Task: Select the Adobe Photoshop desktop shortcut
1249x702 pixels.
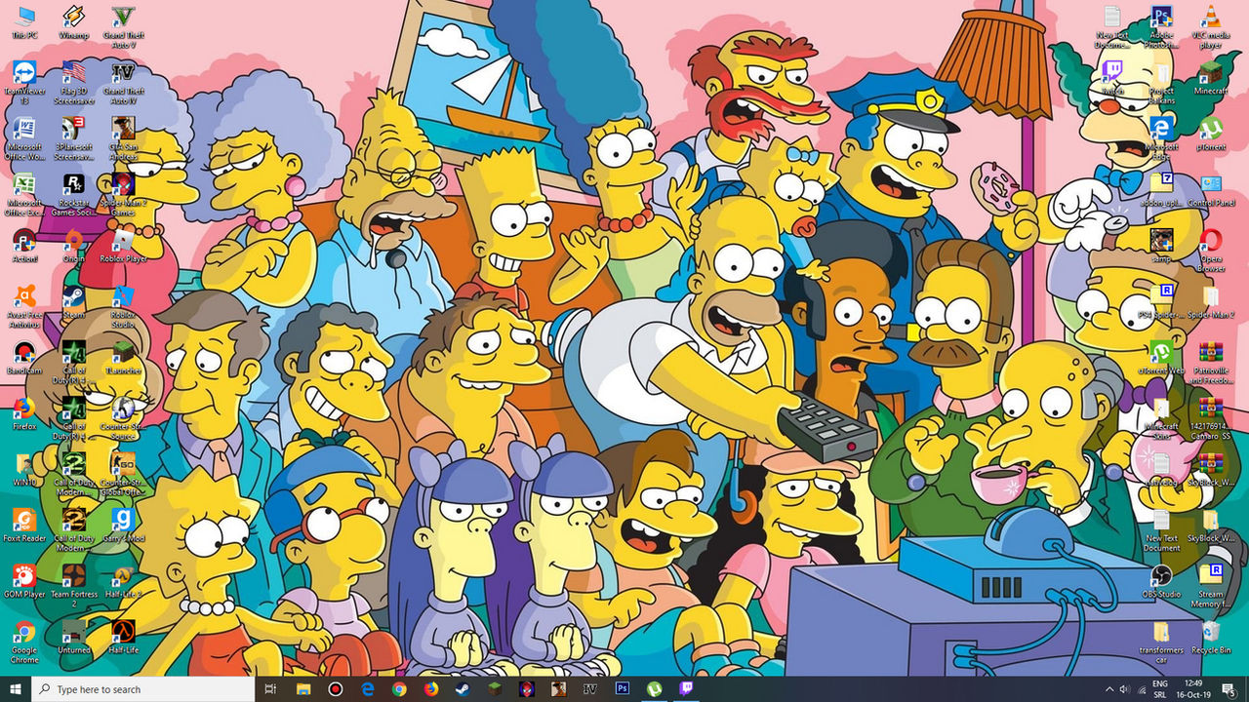Action: click(x=1161, y=27)
